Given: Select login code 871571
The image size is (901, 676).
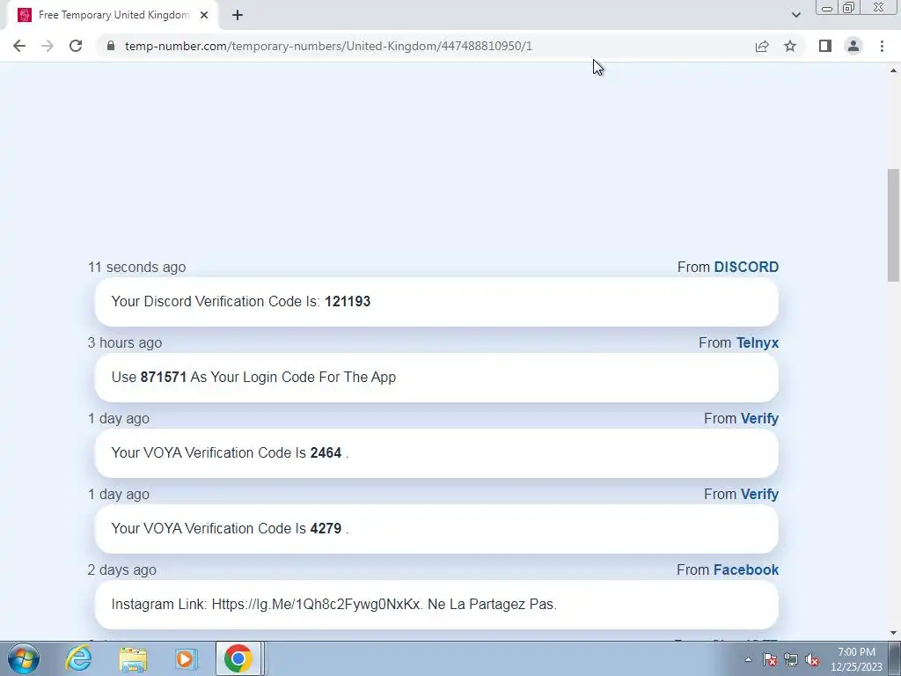Looking at the screenshot, I should click(x=163, y=377).
